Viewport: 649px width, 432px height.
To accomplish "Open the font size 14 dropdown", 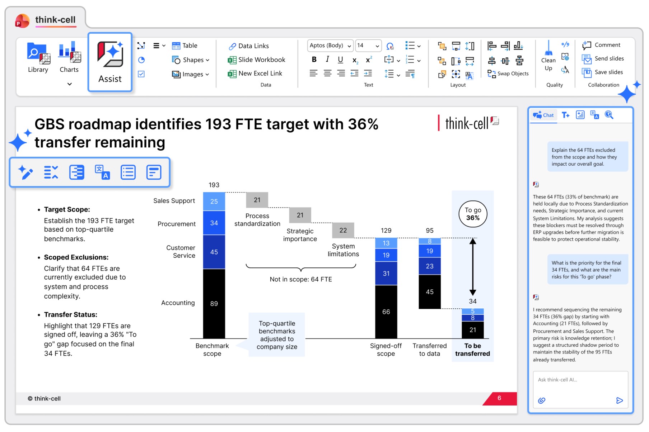I will click(368, 46).
